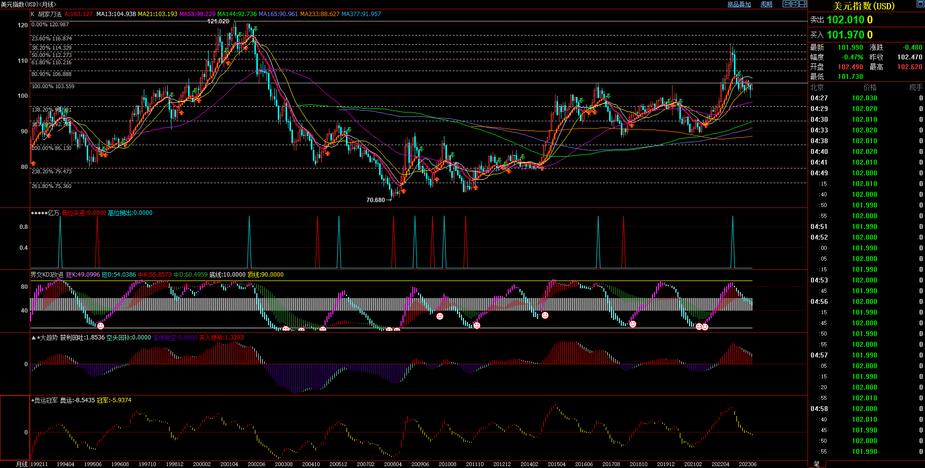
Task: Click the right arrow navigation icon
Action: (x=794, y=4)
